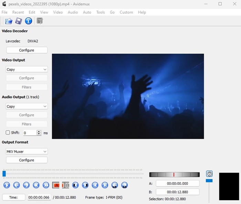The image size is (241, 204).
Task: Click the jog shuttle control with red marker
Action: (175, 174)
